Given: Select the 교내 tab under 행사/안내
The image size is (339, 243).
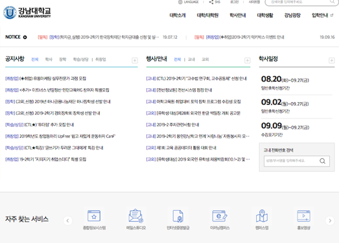Looking at the screenshot, I should (191, 60).
